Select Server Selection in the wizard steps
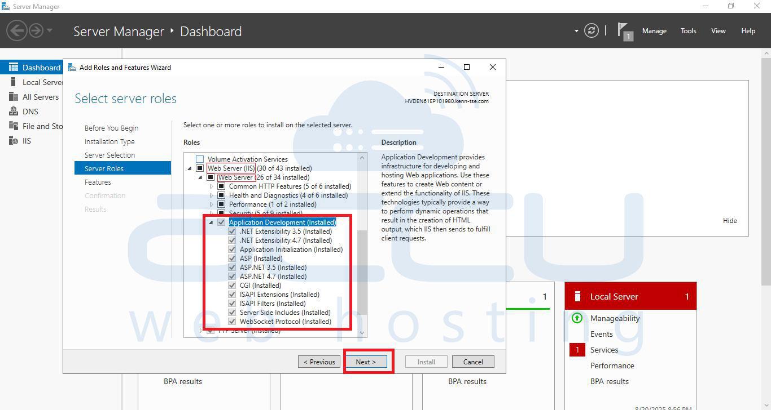771x410 pixels. pyautogui.click(x=109, y=154)
